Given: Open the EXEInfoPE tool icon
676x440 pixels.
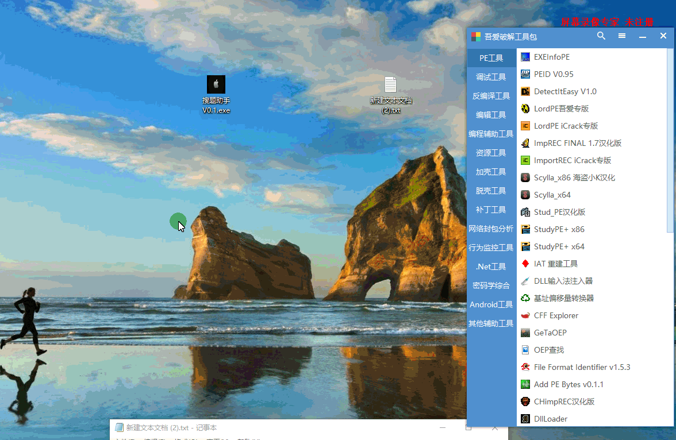Looking at the screenshot, I should (525, 57).
